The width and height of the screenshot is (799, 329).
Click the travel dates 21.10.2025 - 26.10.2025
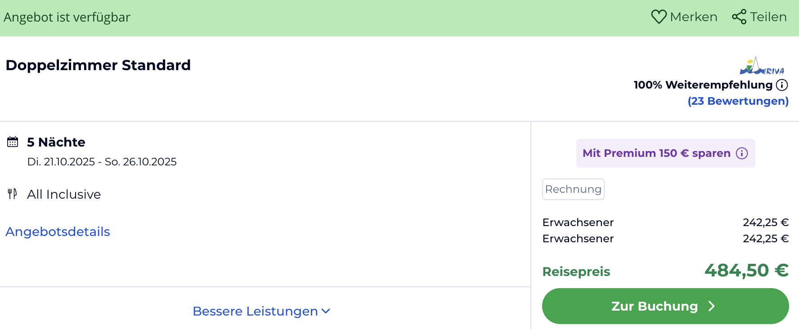coord(102,162)
